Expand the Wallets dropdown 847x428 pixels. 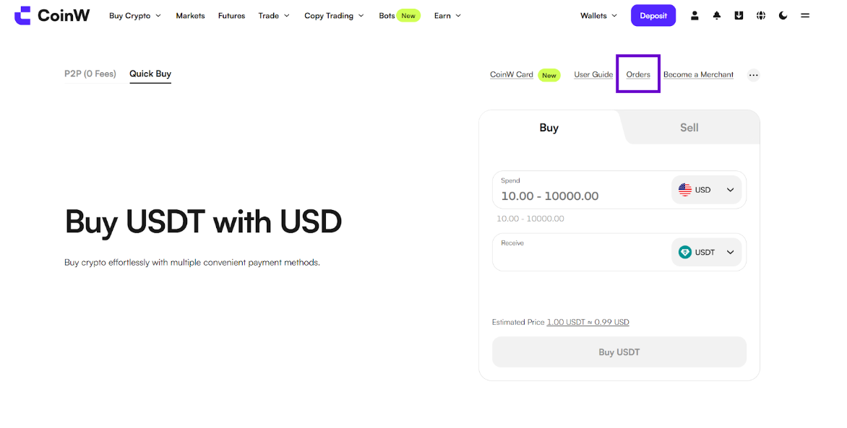tap(598, 16)
